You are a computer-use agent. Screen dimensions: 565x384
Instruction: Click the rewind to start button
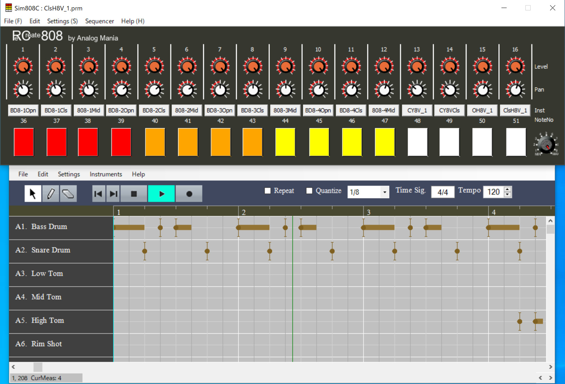point(99,194)
